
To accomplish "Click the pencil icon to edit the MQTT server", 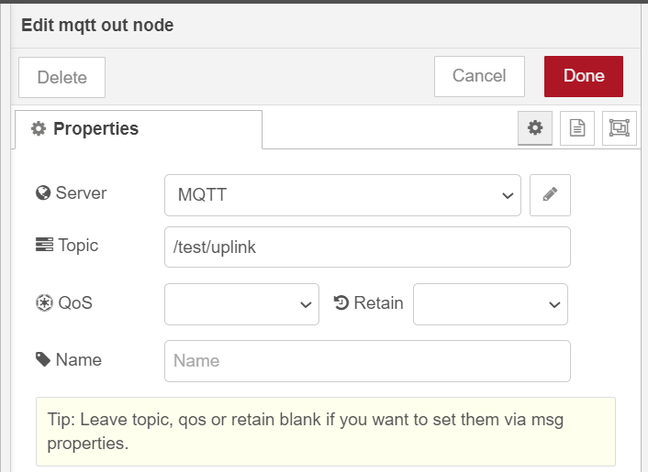I will (x=550, y=194).
